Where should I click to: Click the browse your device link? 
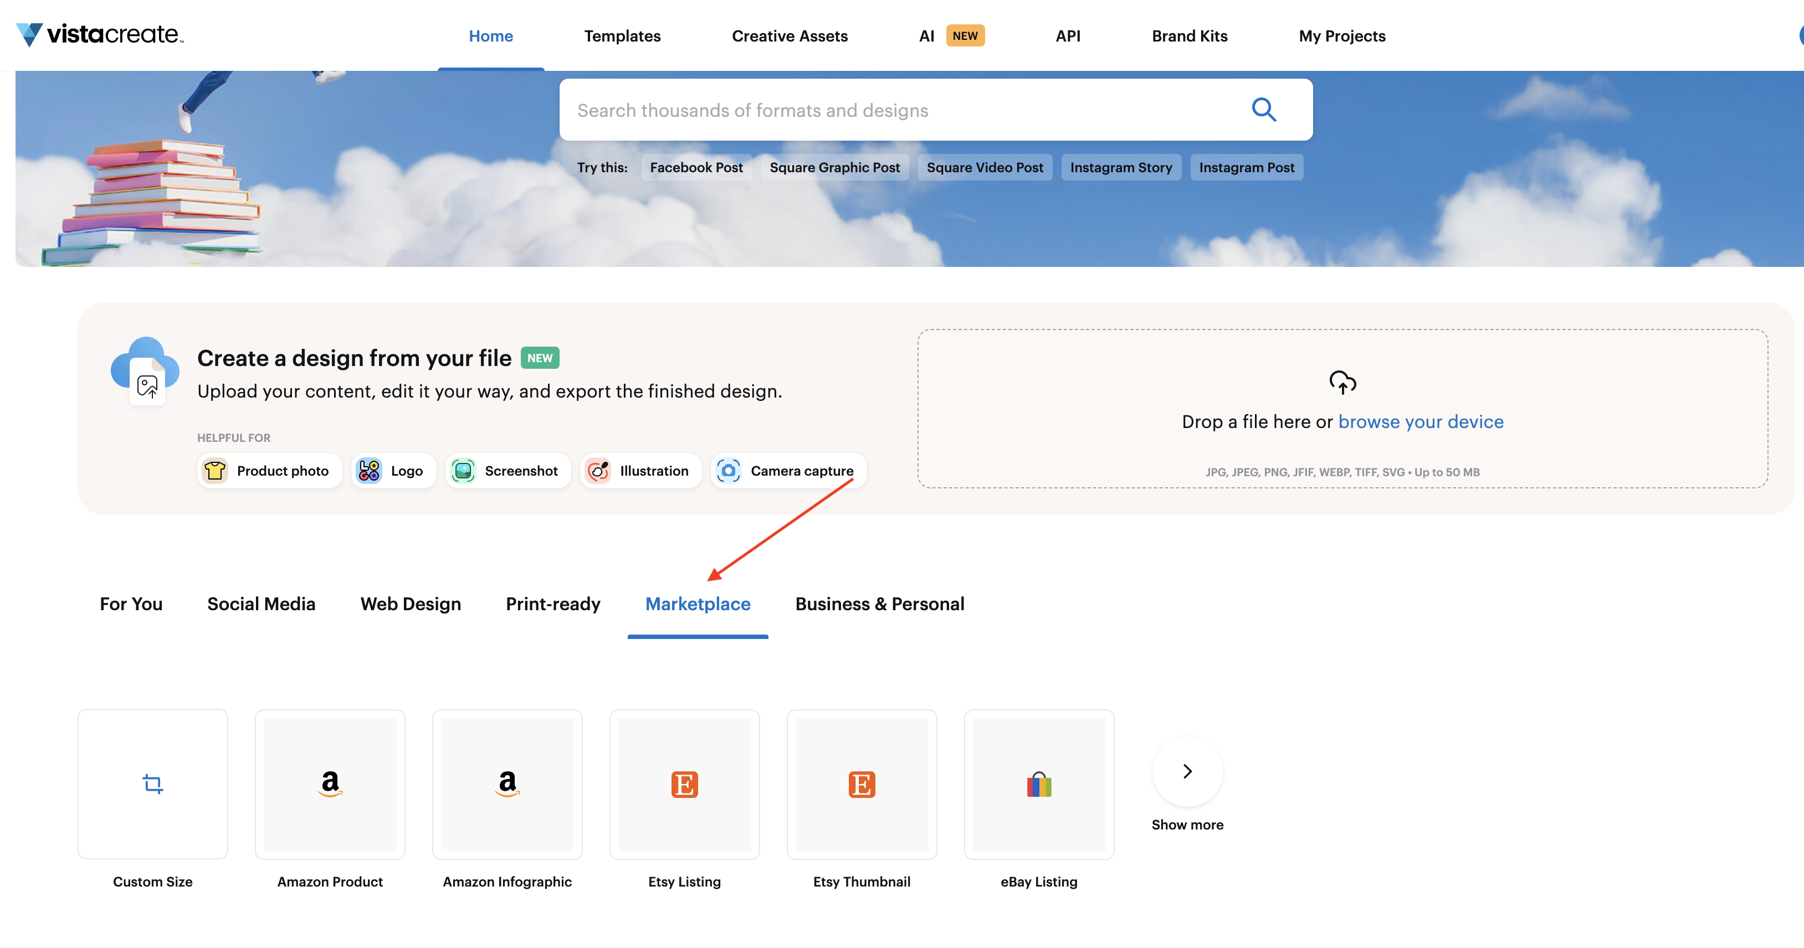pyautogui.click(x=1420, y=421)
